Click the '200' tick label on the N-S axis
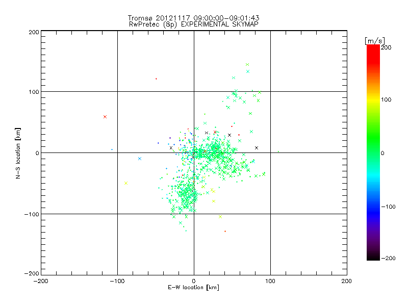Viewport: 408px width, 306px height. click(34, 32)
